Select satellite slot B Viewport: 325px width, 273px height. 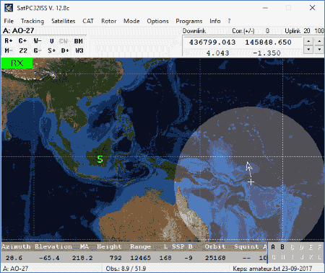[282, 247]
